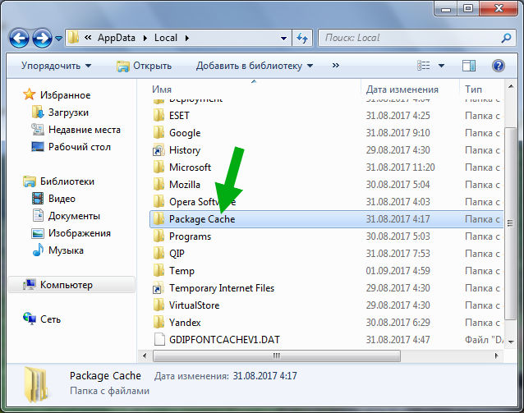
Task: Click the vertical scrollbar down arrow
Action: (x=511, y=342)
